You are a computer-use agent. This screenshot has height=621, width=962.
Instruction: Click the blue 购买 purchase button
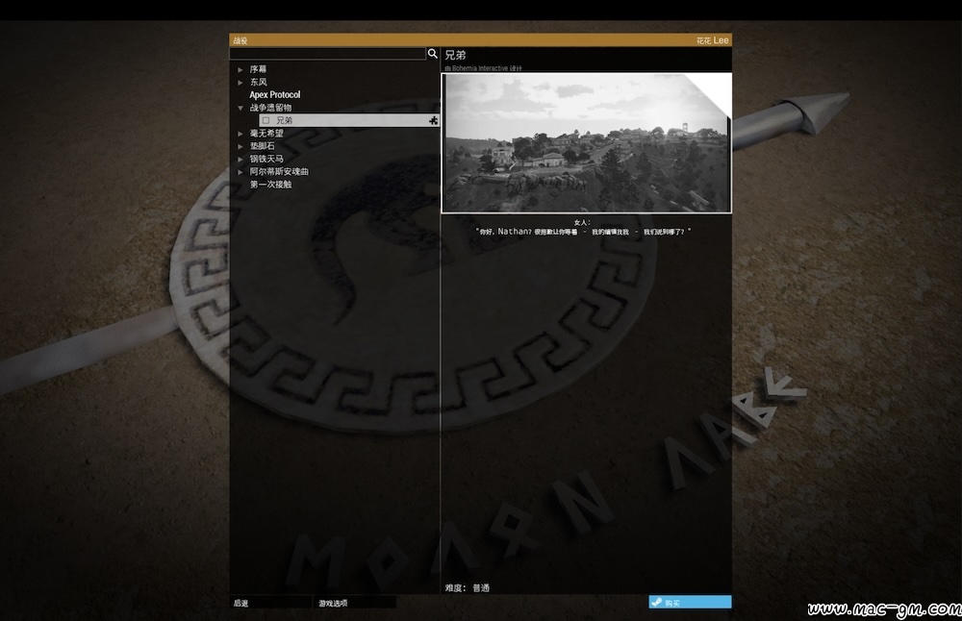click(x=690, y=602)
